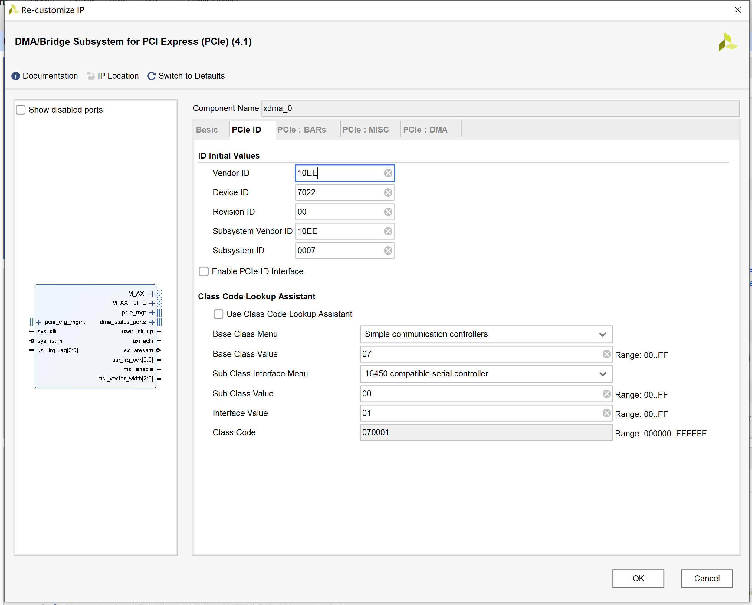Click the Cancel button
Screen dimensions: 752x605
point(706,578)
